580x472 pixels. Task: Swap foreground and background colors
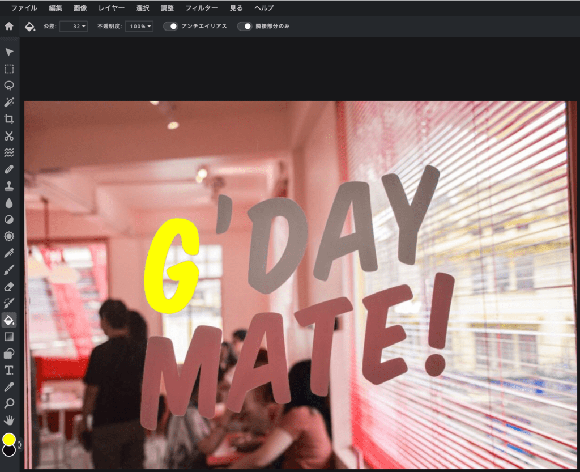point(19,445)
